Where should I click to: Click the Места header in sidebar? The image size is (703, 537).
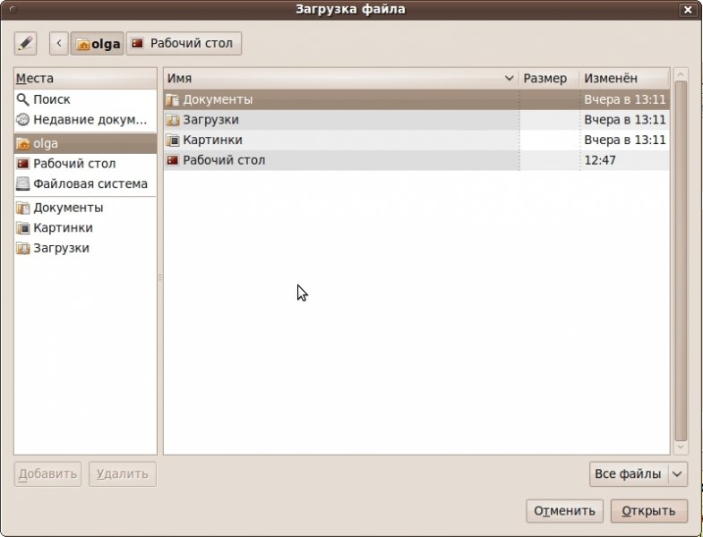85,79
